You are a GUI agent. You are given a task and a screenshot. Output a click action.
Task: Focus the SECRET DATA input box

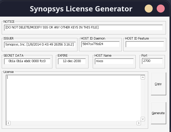[x=27, y=61]
